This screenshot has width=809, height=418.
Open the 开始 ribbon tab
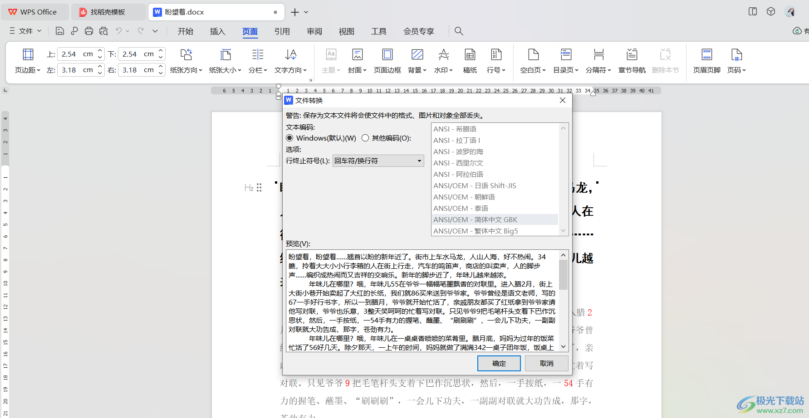186,31
